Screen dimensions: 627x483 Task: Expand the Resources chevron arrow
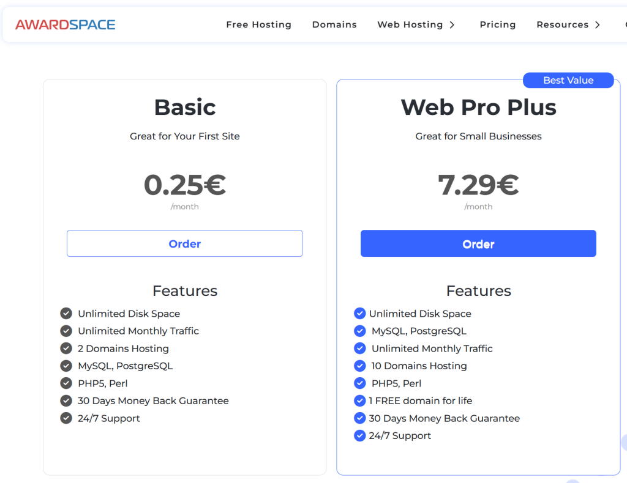598,24
